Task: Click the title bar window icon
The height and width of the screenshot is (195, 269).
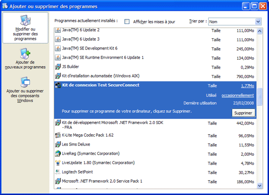Action: click(5, 6)
